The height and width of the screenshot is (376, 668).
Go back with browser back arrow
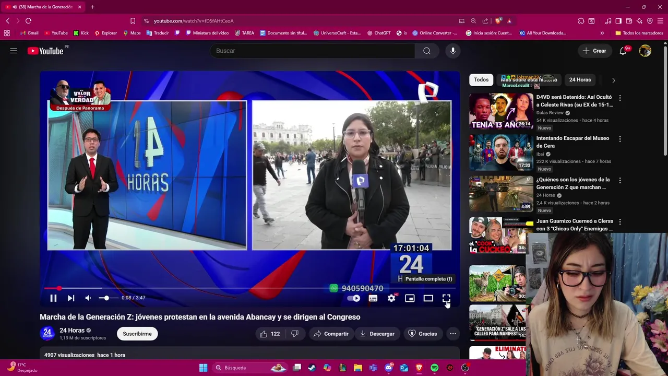click(x=7, y=21)
